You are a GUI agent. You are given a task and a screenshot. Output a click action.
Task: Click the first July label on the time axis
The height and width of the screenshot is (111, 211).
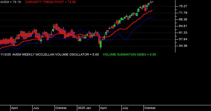point(36,108)
